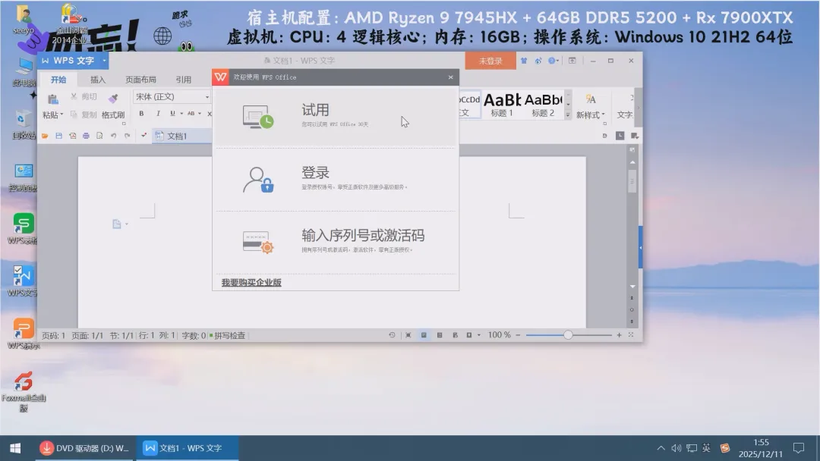Click the vertical scrollbar down arrow
This screenshot has width=820, height=461.
(632, 287)
